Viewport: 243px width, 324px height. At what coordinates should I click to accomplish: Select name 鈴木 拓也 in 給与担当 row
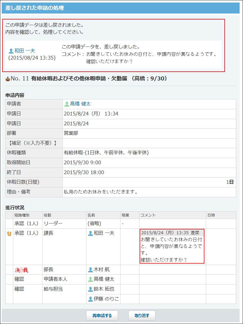point(104,289)
